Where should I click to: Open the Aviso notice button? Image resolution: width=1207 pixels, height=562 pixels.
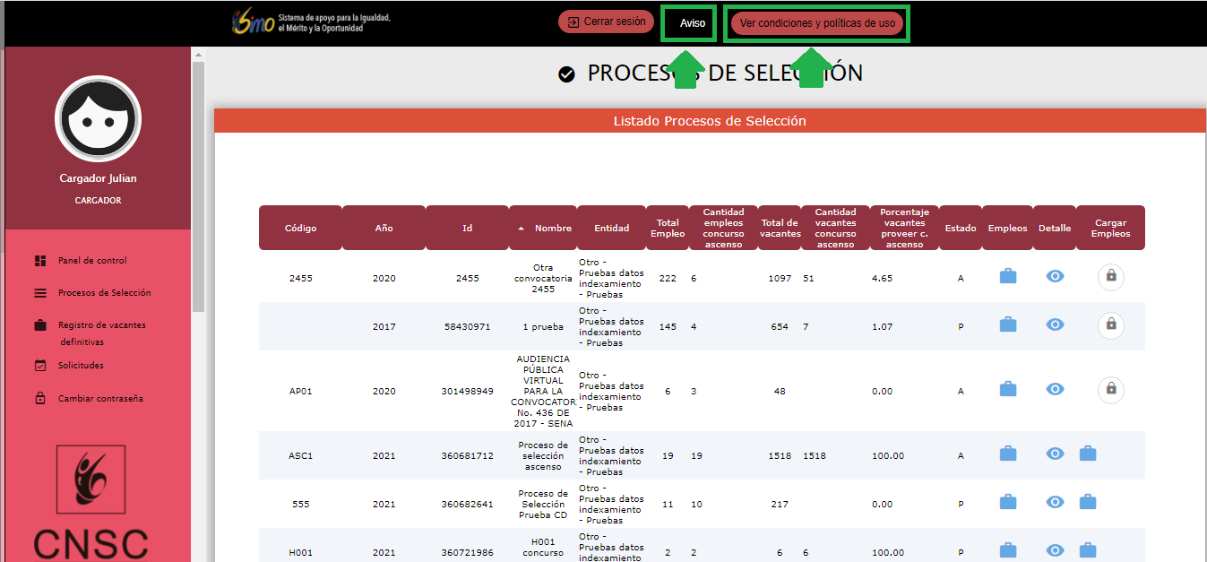[x=692, y=23]
